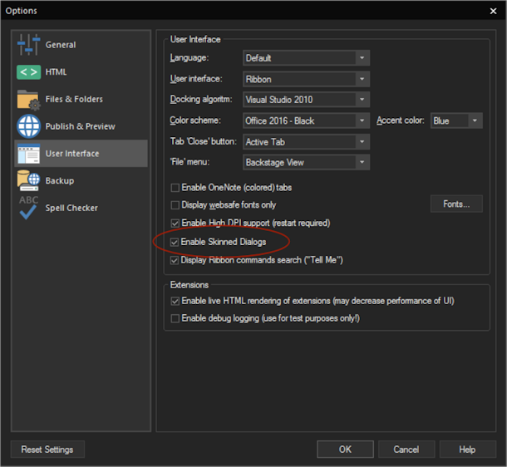Open the Docking algoritm dropdown
The image size is (507, 467).
(306, 100)
